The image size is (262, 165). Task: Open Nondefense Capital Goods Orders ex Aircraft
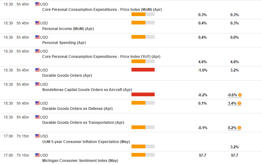[x=87, y=90]
